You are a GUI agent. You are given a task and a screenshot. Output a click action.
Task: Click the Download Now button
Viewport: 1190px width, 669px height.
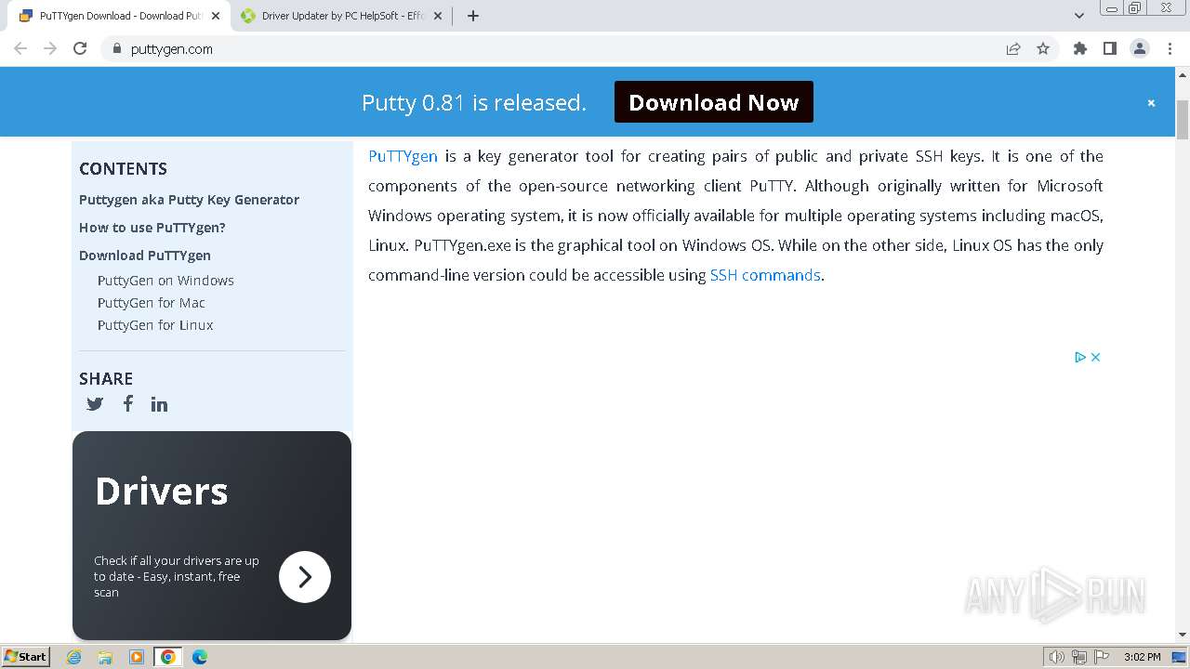tap(714, 102)
